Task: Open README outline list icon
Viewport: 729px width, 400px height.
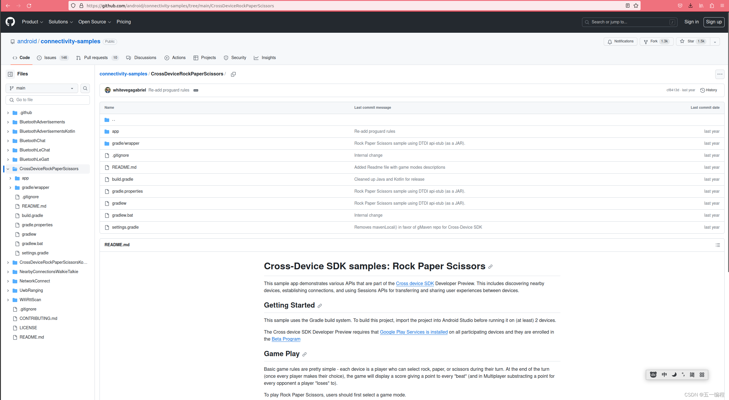Action: 718,245
